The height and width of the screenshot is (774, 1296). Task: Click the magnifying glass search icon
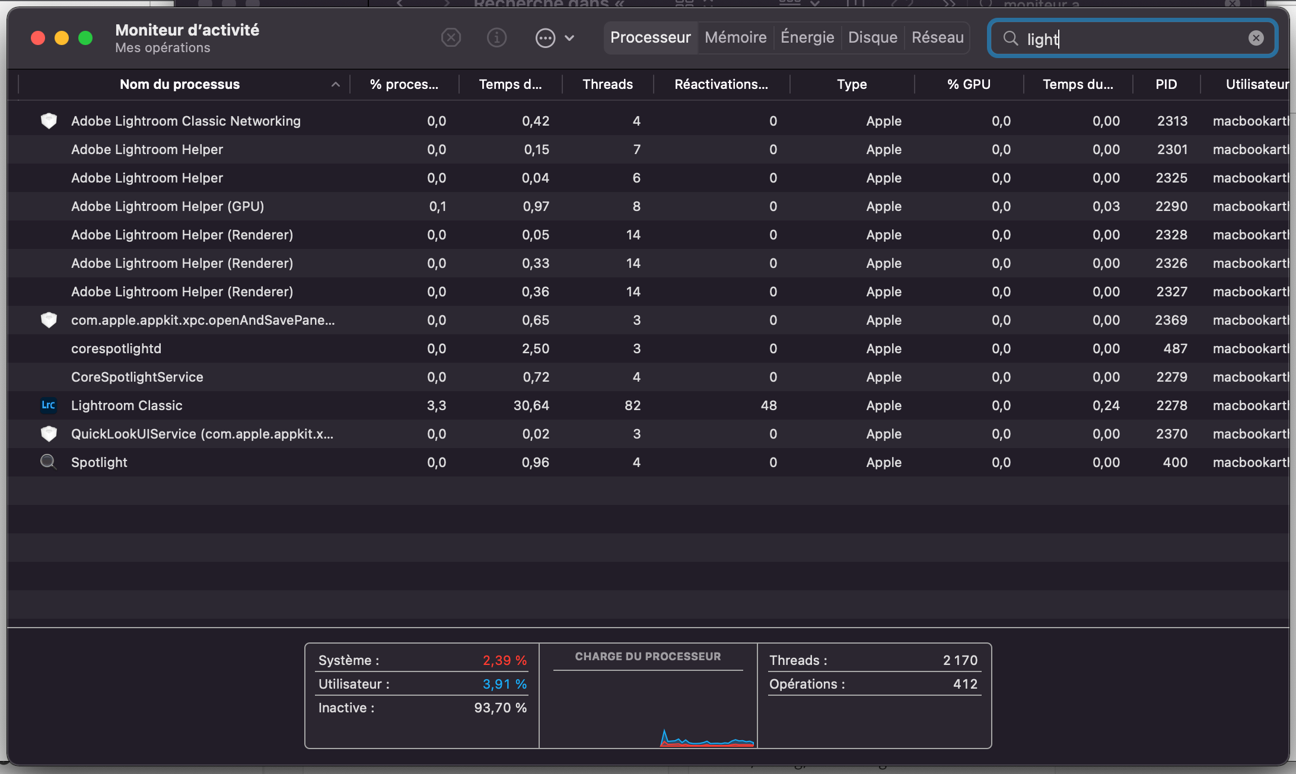(x=1010, y=39)
